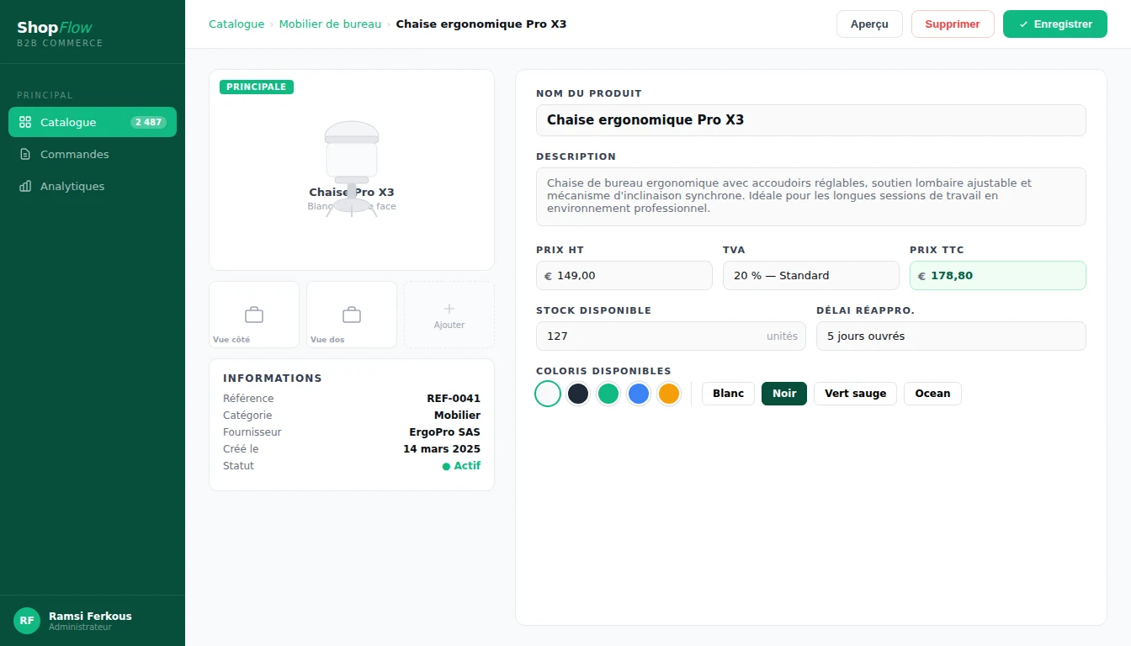Click the Actif status indicator

pos(461,466)
